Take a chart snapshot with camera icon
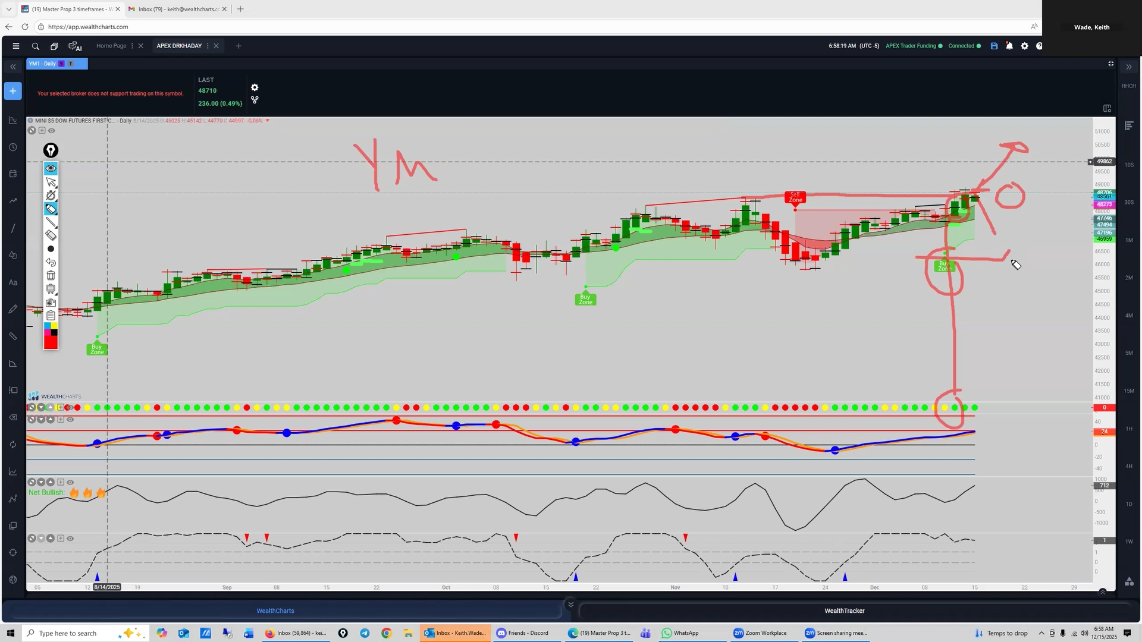This screenshot has height=642, width=1142. [x=51, y=303]
